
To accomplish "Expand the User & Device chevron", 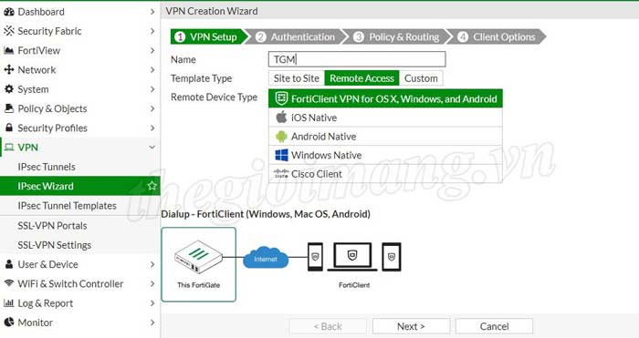I will coord(152,264).
